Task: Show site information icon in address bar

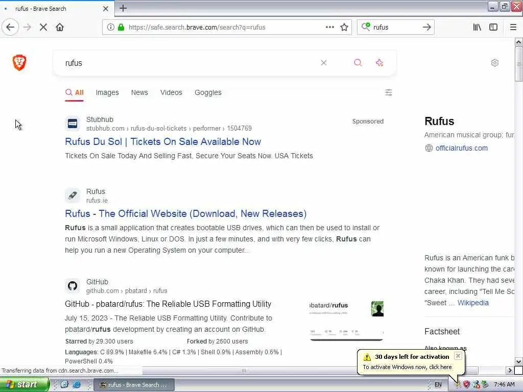Action: tap(111, 27)
